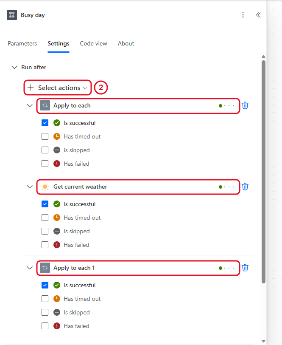This screenshot has width=282, height=345.
Task: Click the status dots on Apply to each 1
Action: 226,268
